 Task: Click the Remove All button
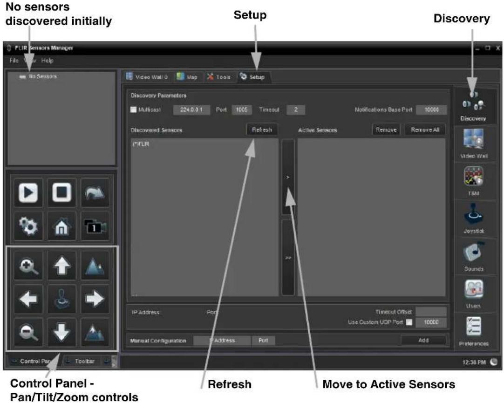pyautogui.click(x=425, y=130)
